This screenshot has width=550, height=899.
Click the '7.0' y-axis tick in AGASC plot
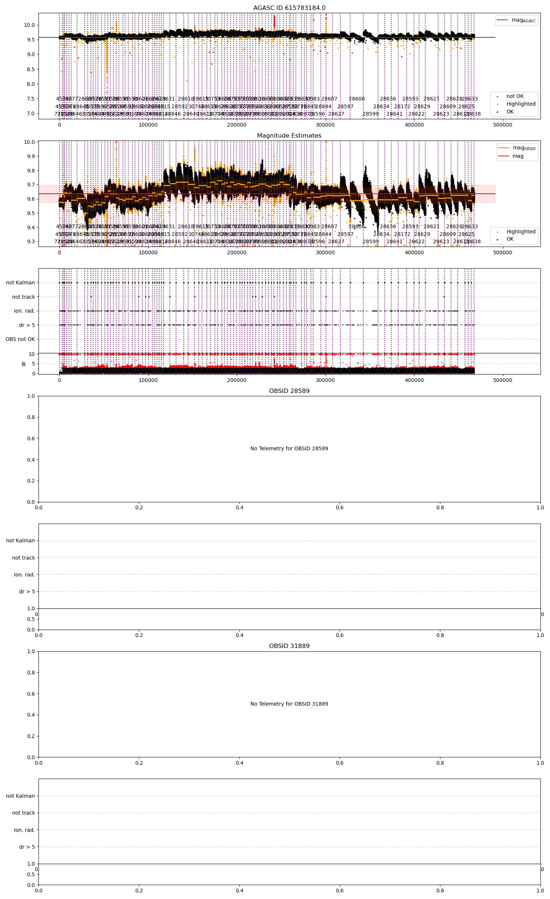(x=30, y=113)
